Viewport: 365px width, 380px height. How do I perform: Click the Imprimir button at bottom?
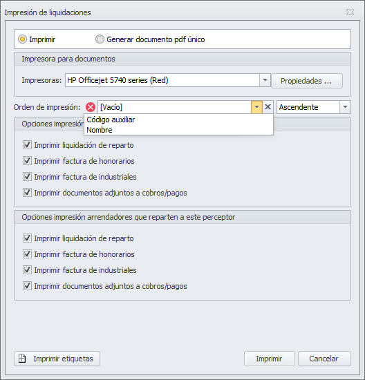tap(270, 359)
